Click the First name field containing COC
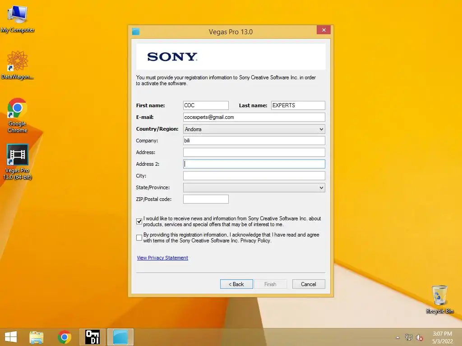This screenshot has height=346, width=462. (x=206, y=105)
